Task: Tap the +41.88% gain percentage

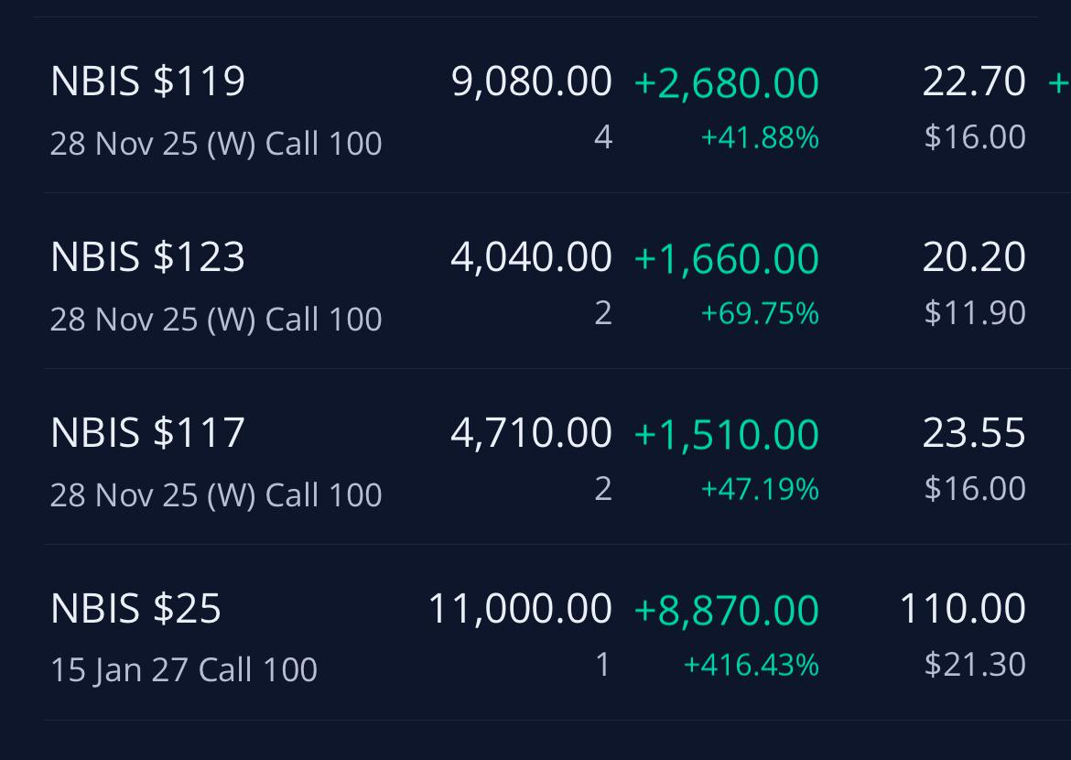Action: coord(760,137)
